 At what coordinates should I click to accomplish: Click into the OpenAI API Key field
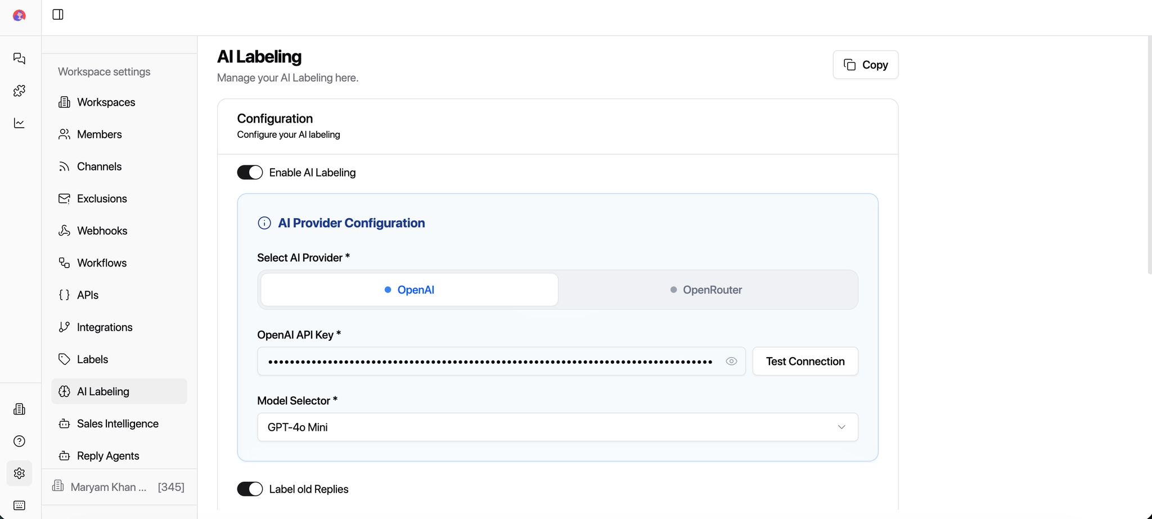pos(489,362)
